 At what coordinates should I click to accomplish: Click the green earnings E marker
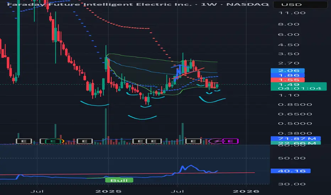click(x=53, y=141)
